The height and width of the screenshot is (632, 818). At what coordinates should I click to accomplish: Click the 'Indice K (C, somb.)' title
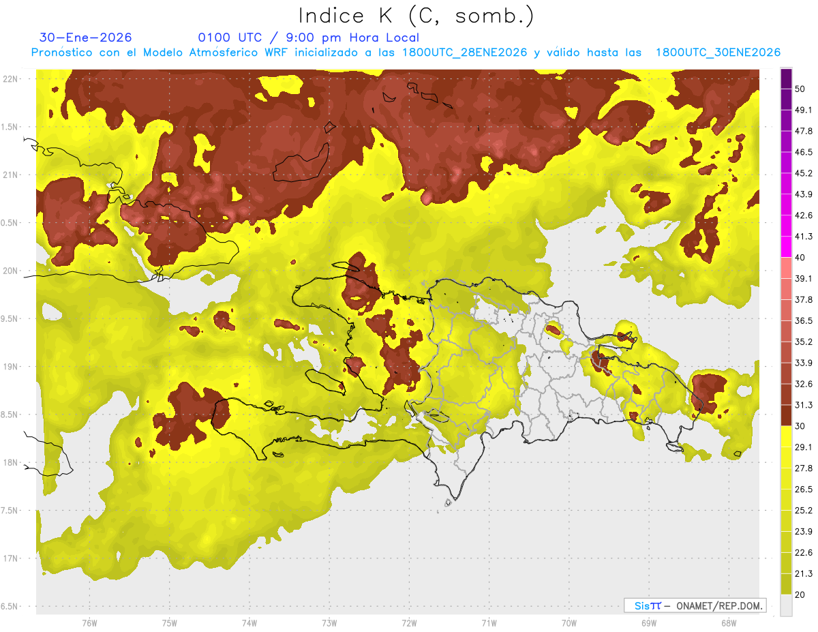click(416, 16)
